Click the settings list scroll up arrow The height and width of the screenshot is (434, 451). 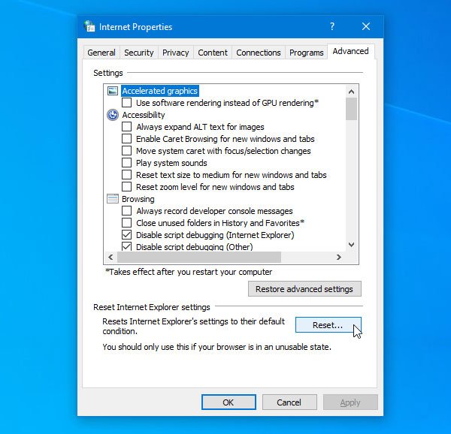351,92
